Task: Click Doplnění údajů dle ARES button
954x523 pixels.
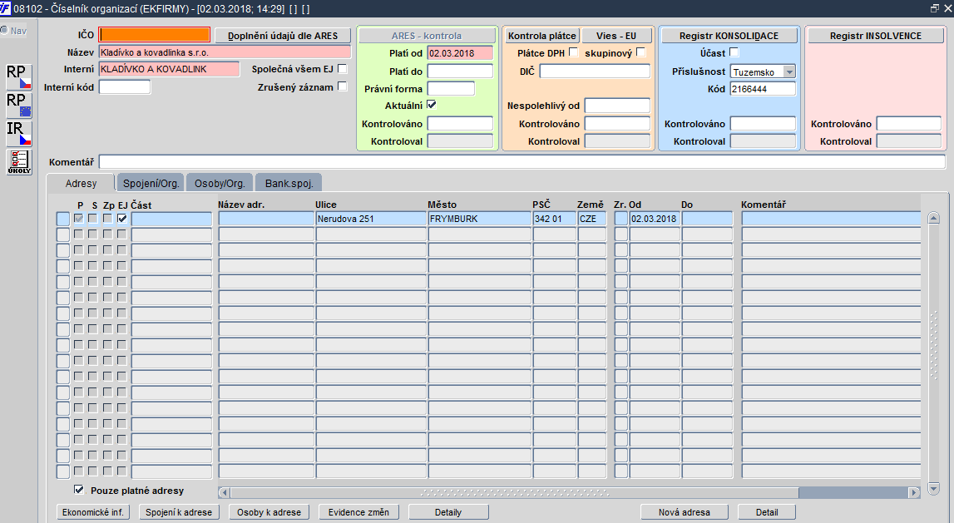Action: click(x=283, y=35)
